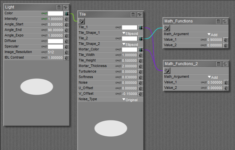This screenshot has width=235, height=150.
Task: Click the Image_Resolution input connector
Action: (67, 52)
